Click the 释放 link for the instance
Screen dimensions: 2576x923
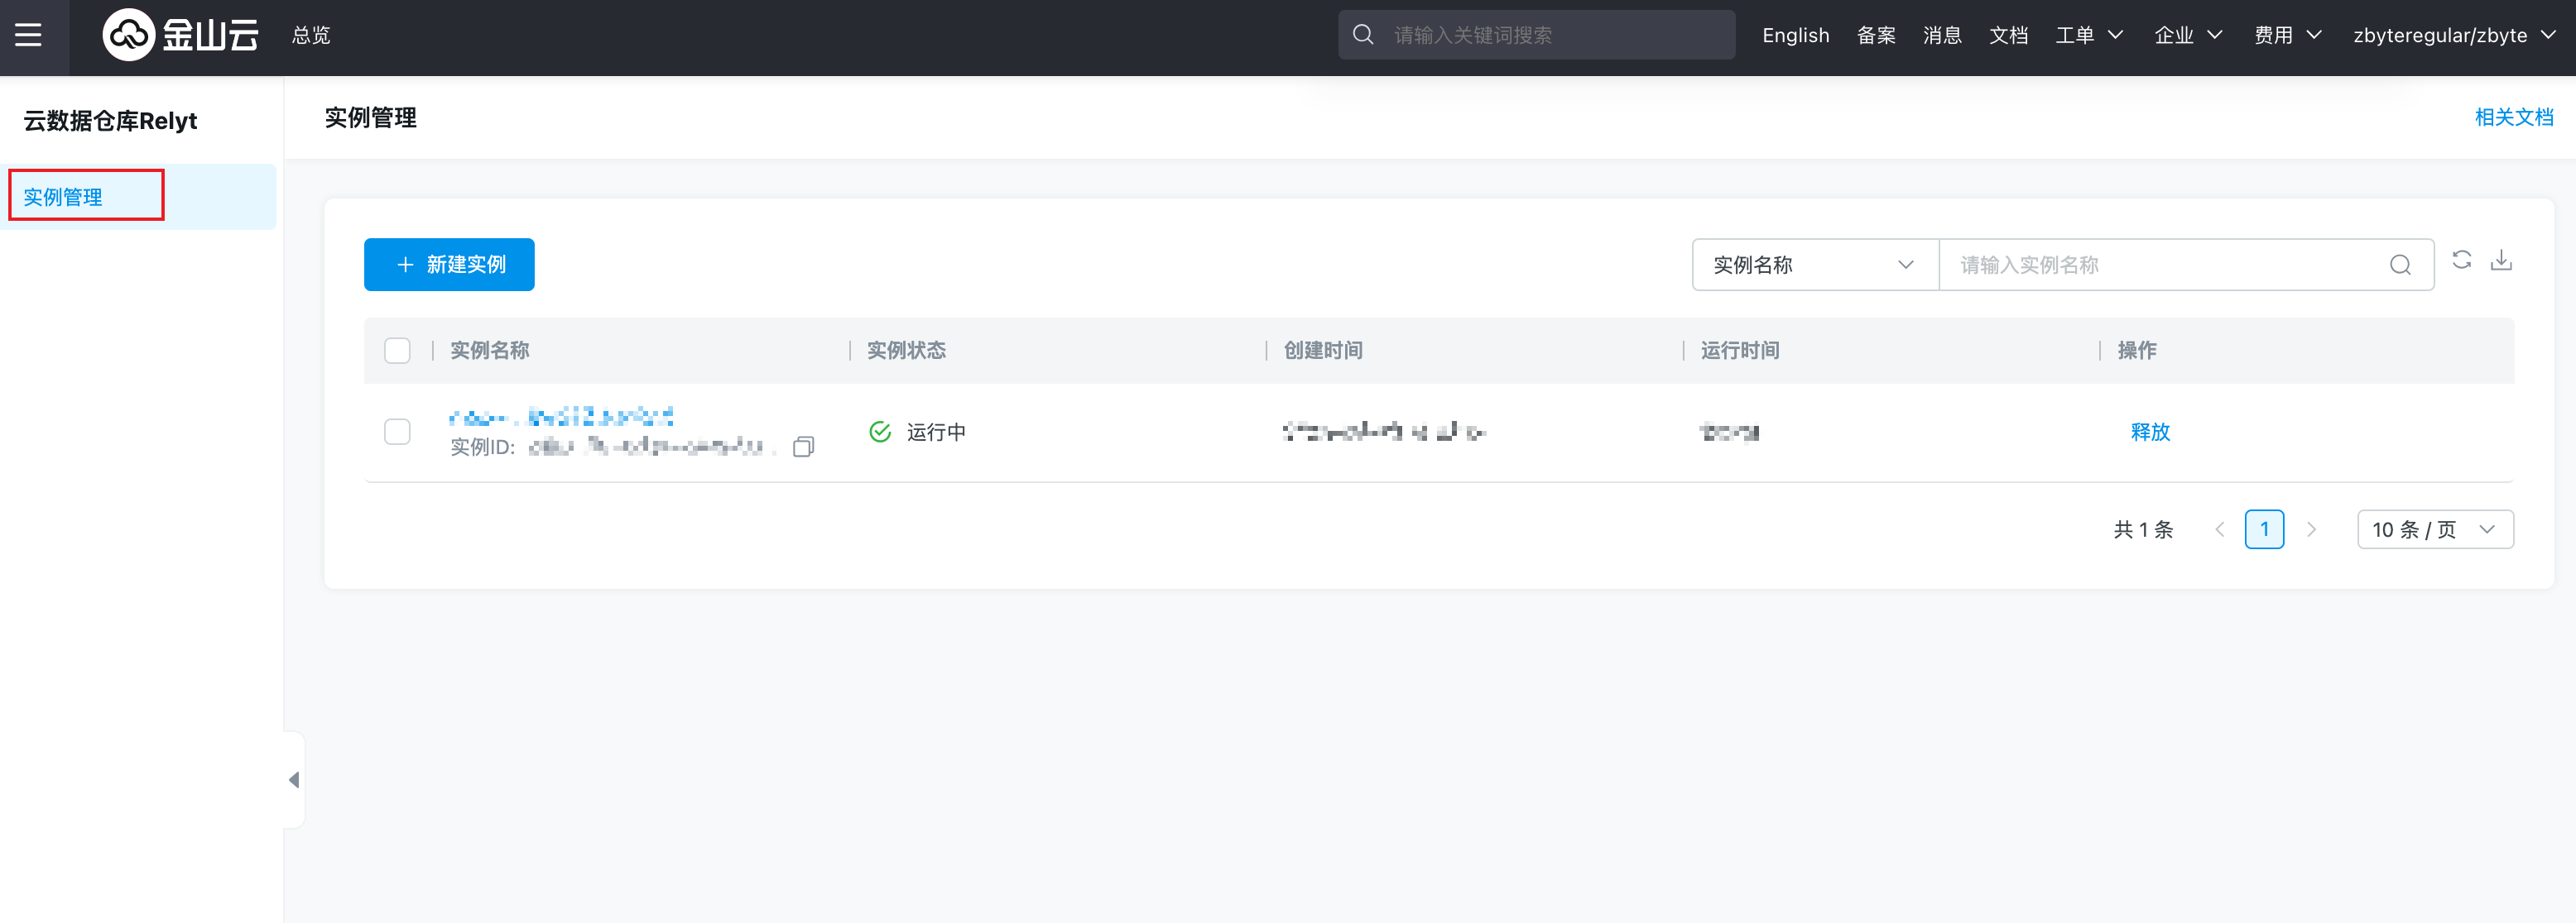2150,432
